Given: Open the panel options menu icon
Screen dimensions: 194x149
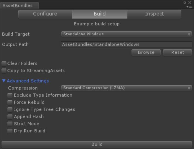Looking at the screenshot, I should tap(189, 7).
